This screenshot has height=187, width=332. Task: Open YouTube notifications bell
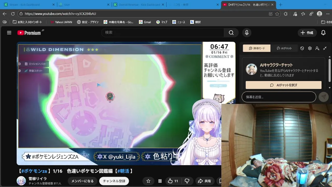coord(323,33)
